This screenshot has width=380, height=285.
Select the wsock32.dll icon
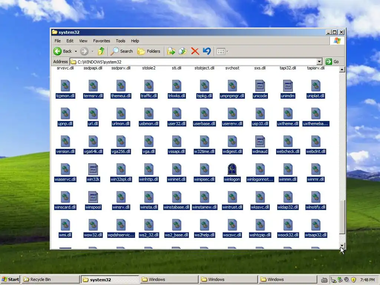coord(288,225)
